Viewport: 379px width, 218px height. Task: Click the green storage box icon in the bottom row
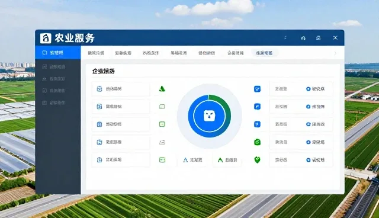point(162,160)
